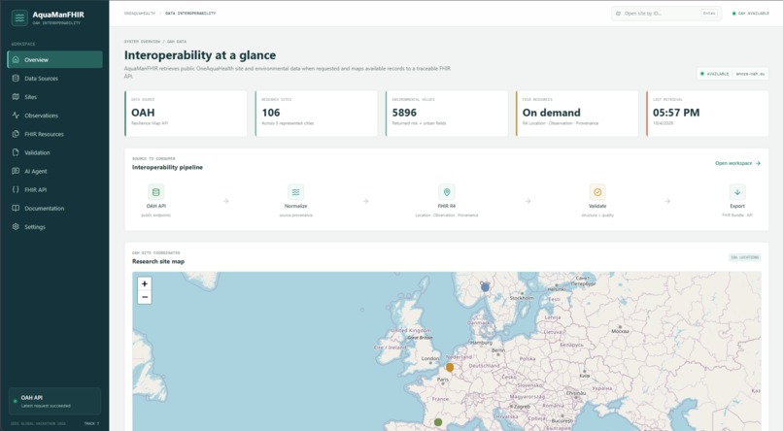Open FHIR API via its braces icon

click(x=16, y=189)
